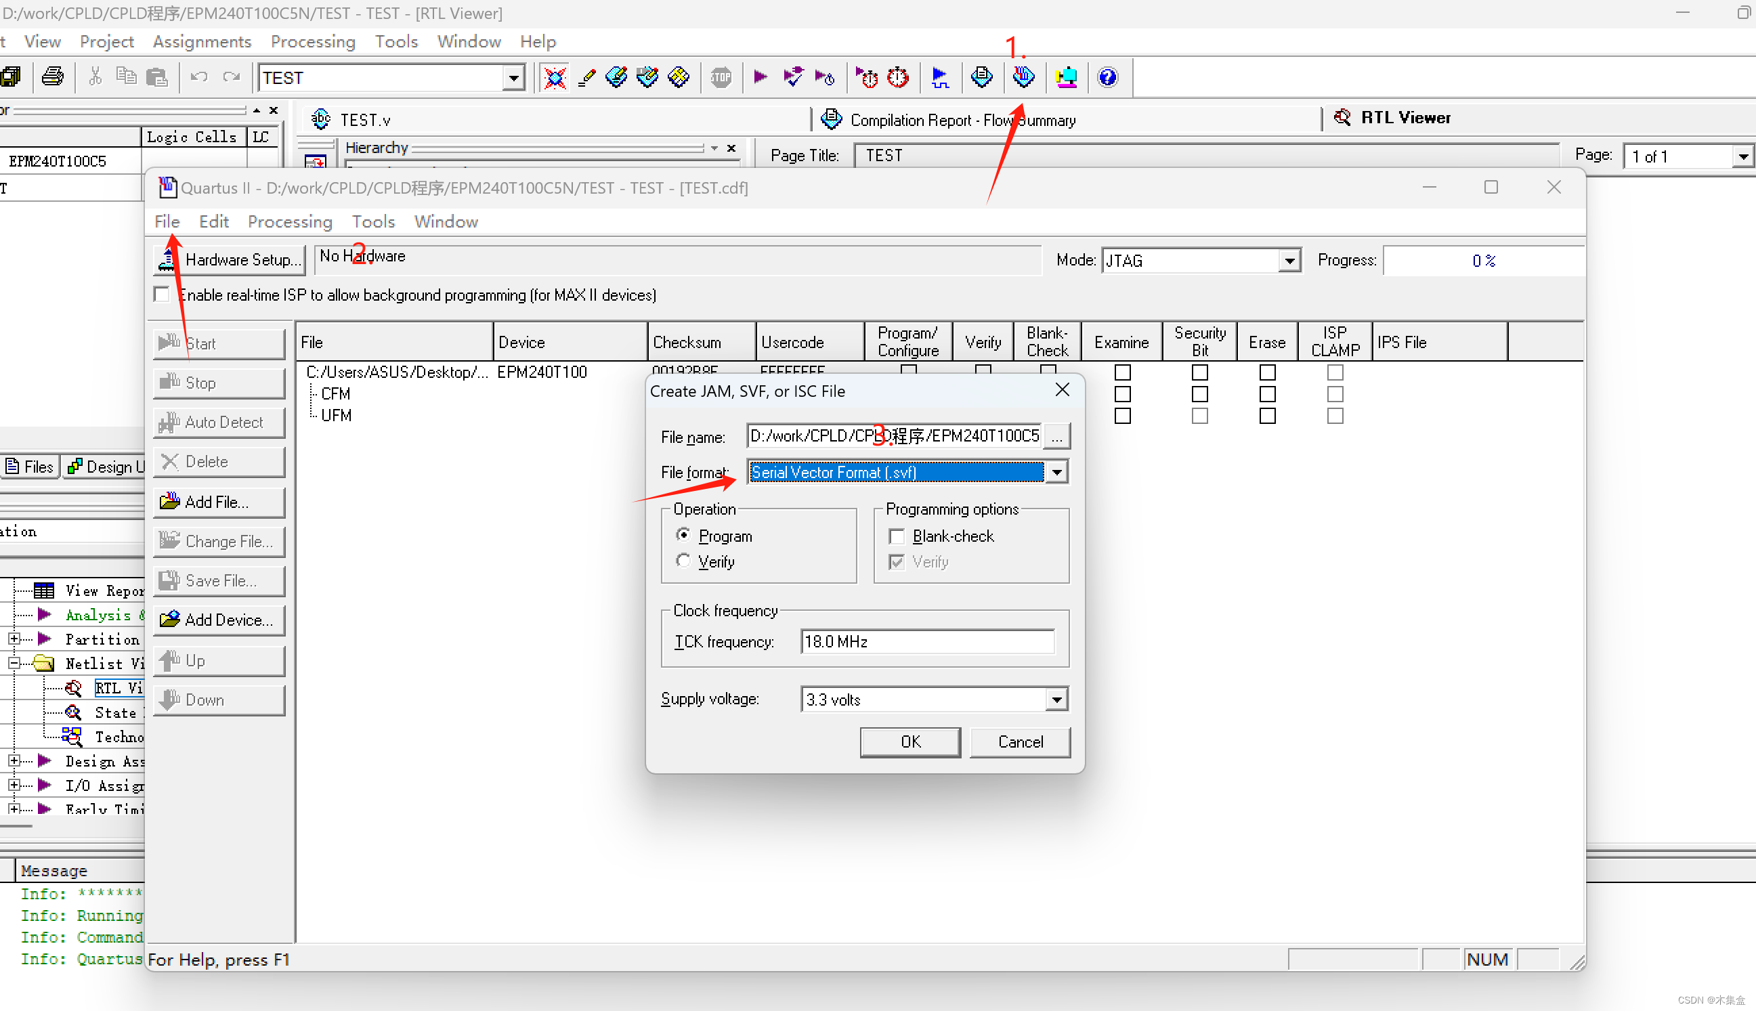Click the Print icon in toolbar
The height and width of the screenshot is (1011, 1756).
tap(53, 77)
